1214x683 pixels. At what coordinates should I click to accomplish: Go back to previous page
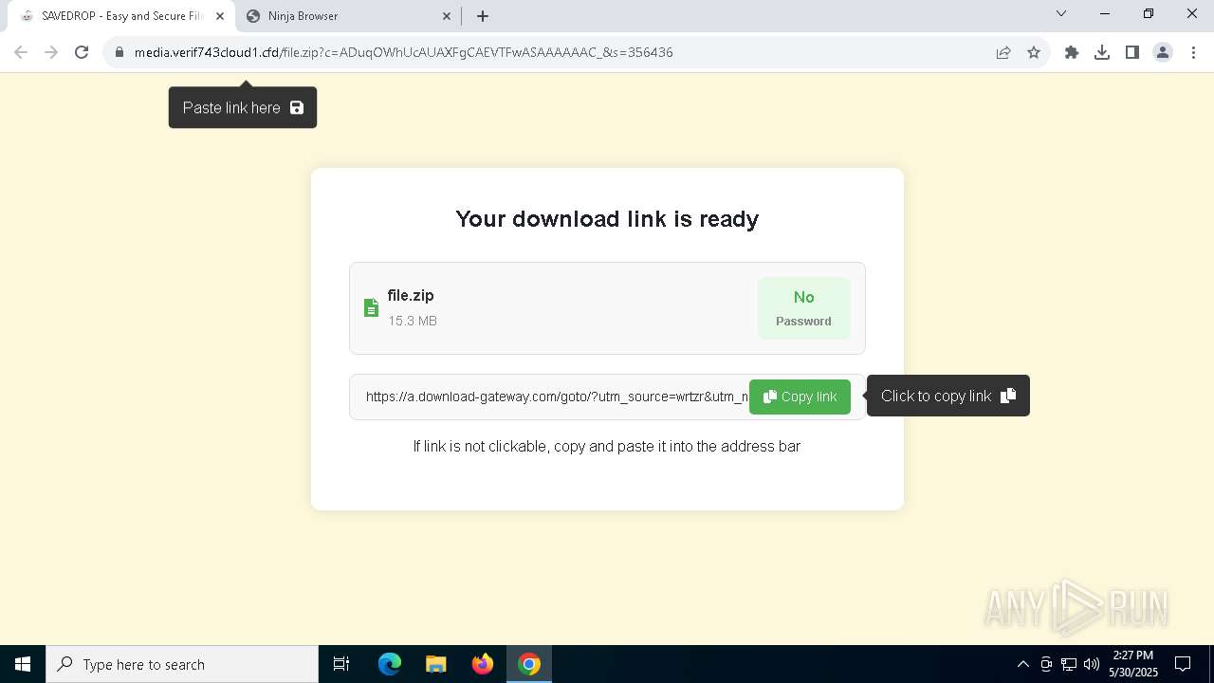point(21,52)
